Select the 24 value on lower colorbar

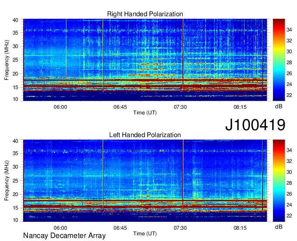(x=289, y=205)
